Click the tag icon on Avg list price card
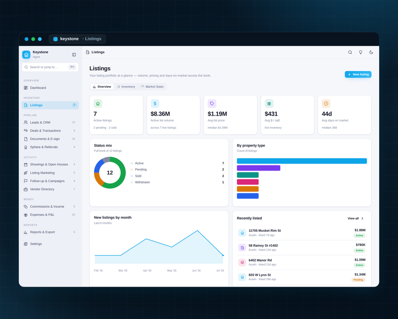This screenshot has width=398, height=319. point(212,104)
